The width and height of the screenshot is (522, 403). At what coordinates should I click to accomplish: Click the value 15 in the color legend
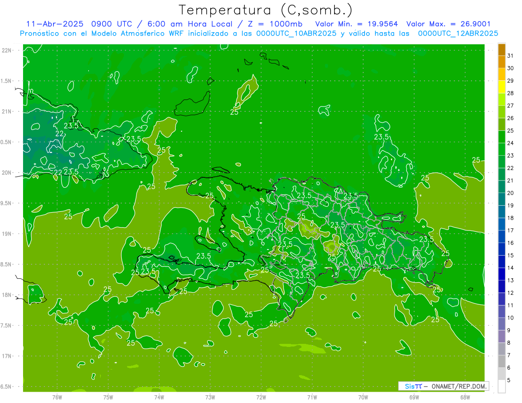coord(511,255)
